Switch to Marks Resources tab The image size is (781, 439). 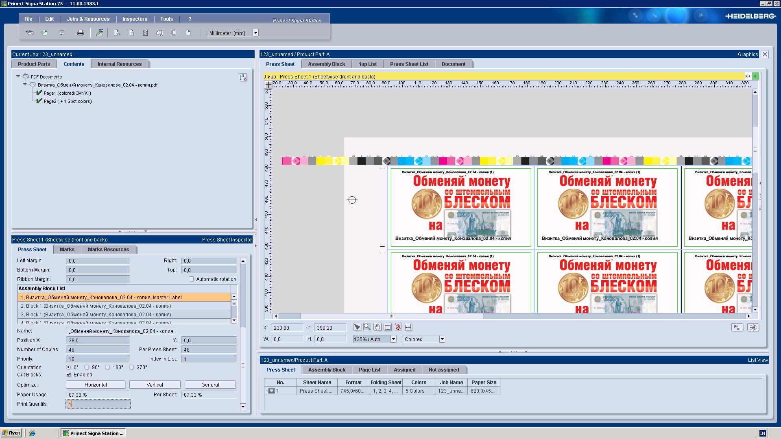[x=108, y=249]
